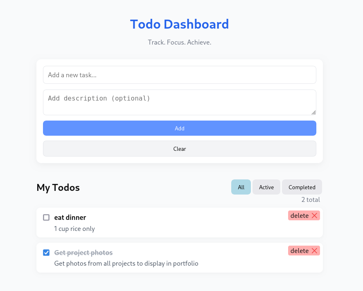Click the description box resize handle

313,112
